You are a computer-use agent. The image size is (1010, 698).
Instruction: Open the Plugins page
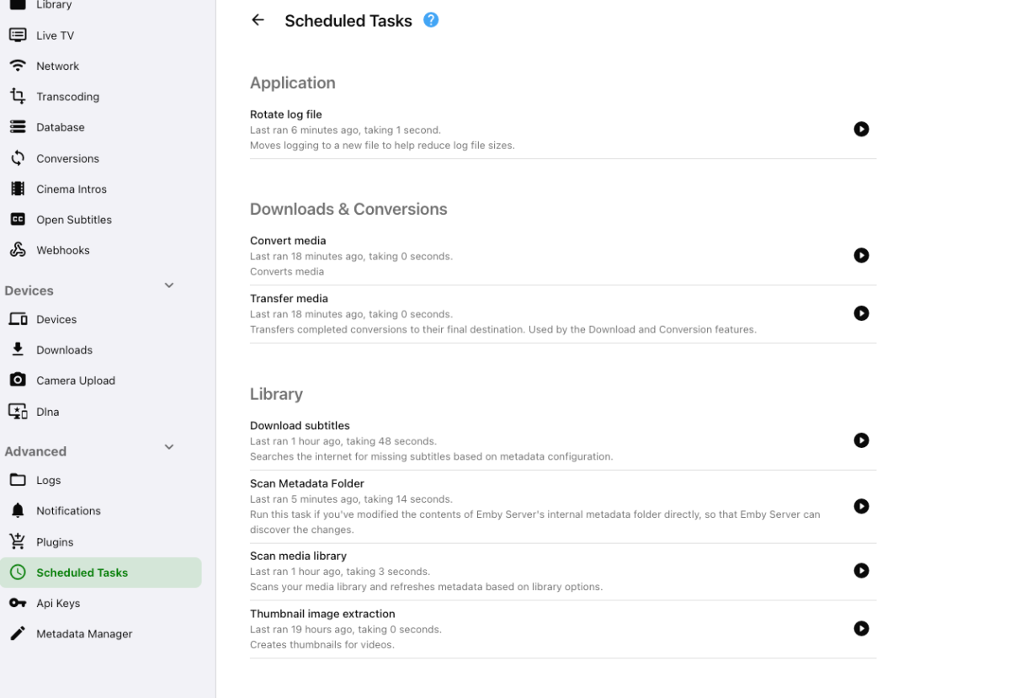tap(54, 542)
